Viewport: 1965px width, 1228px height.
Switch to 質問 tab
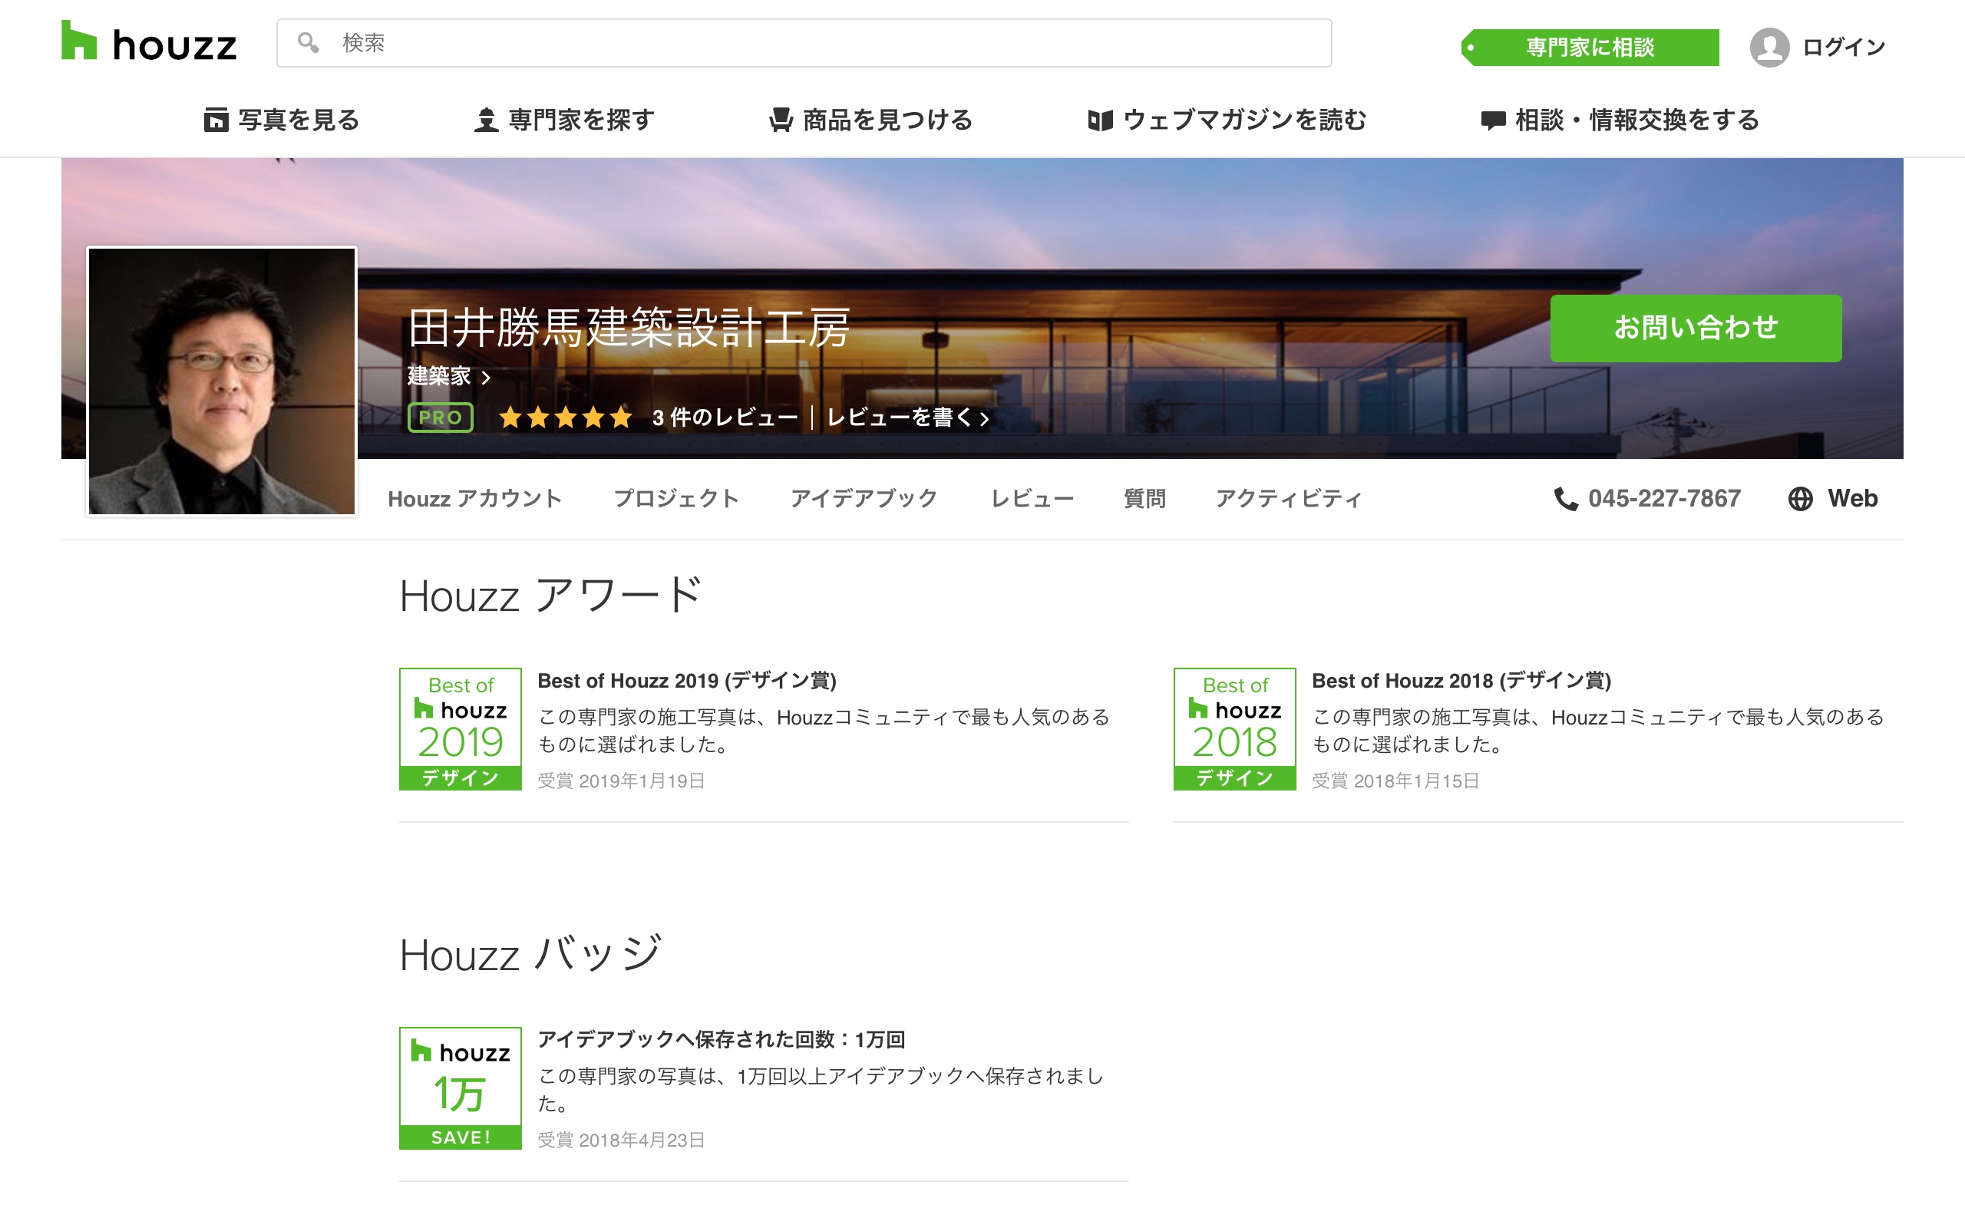(x=1145, y=499)
